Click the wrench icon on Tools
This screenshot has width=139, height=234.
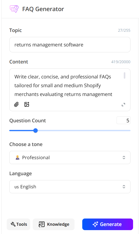pos(13,224)
